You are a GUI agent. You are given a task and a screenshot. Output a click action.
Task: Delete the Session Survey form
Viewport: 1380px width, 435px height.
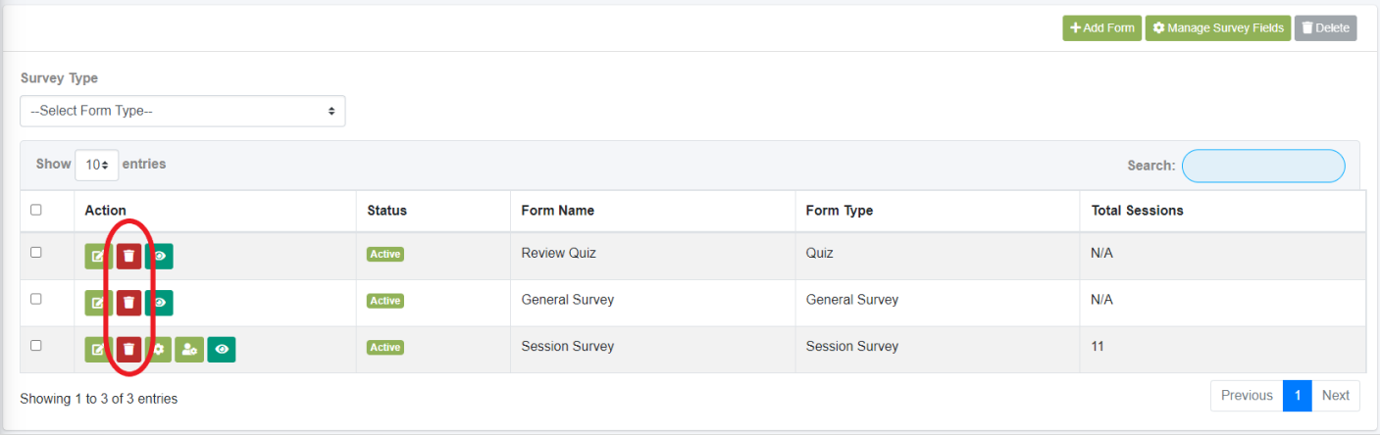coord(128,349)
